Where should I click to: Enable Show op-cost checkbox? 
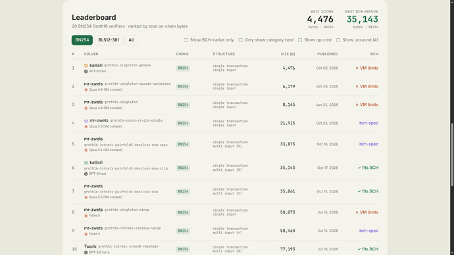click(x=300, y=40)
